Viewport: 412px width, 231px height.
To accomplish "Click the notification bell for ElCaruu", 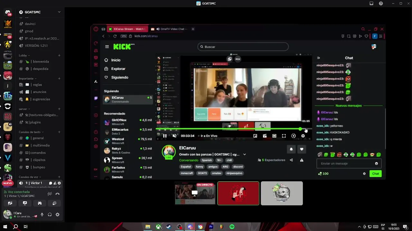I will (291, 149).
